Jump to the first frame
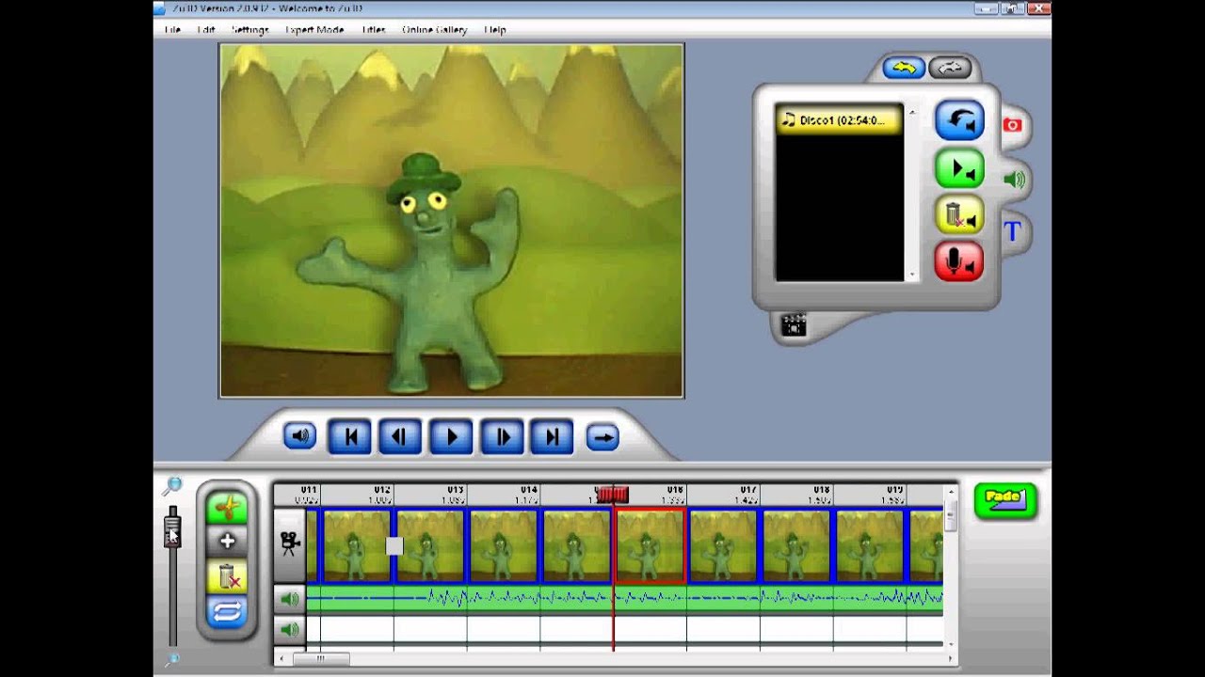This screenshot has width=1205, height=677. click(349, 436)
